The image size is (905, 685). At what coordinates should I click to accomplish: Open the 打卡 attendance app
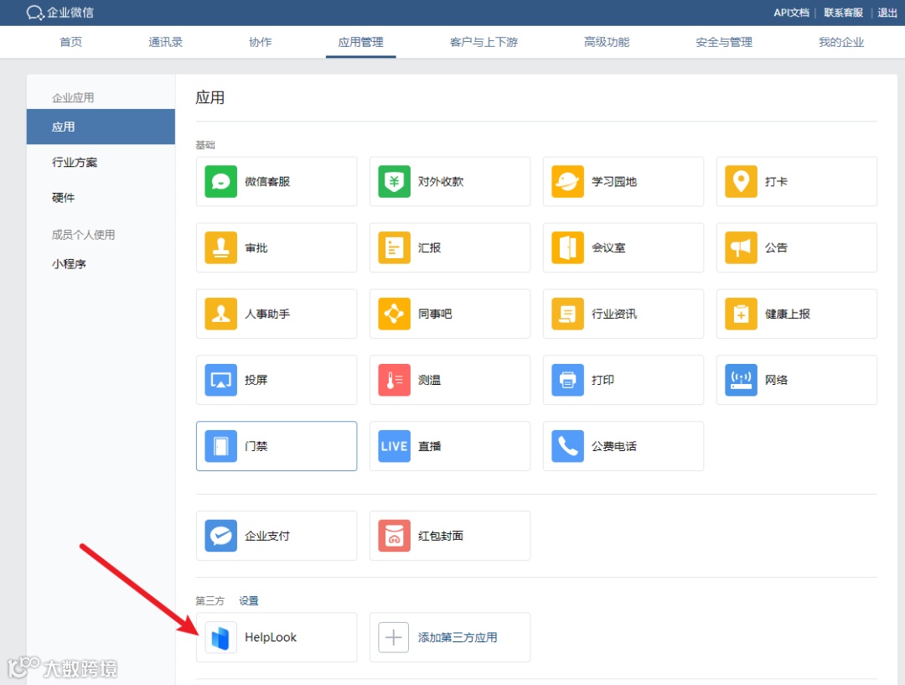pos(796,181)
